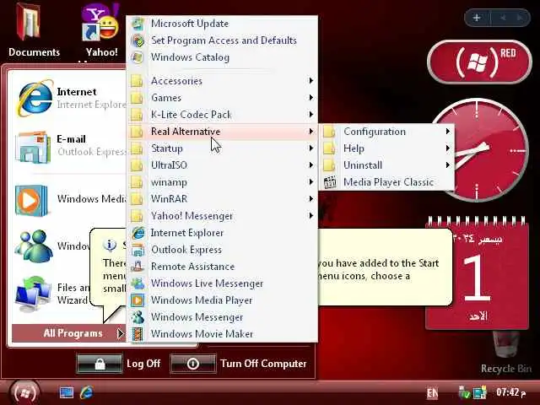The height and width of the screenshot is (405, 540).
Task: Expand the WinRAR submenu arrow
Action: pyautogui.click(x=311, y=199)
